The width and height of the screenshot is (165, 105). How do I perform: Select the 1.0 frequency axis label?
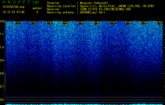point(2,47)
